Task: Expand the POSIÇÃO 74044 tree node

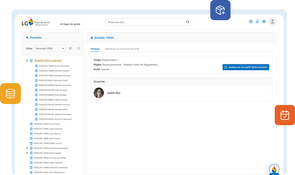Action: pyautogui.click(x=27, y=148)
